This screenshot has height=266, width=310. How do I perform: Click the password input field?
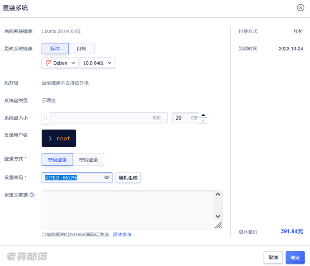77,177
